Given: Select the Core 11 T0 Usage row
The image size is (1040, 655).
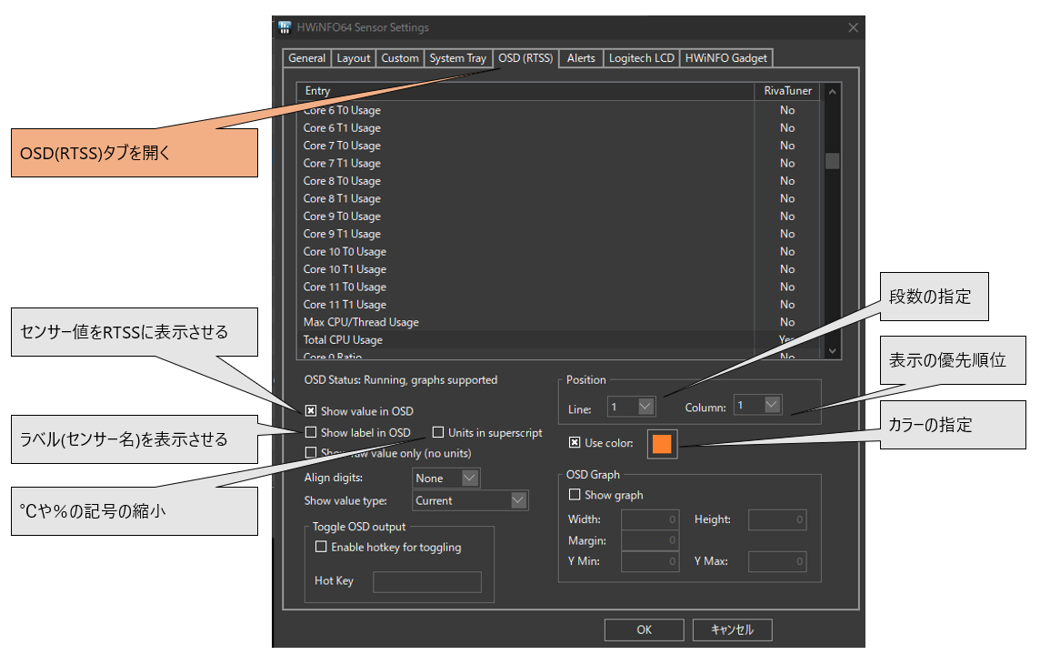Looking at the screenshot, I should [x=558, y=287].
